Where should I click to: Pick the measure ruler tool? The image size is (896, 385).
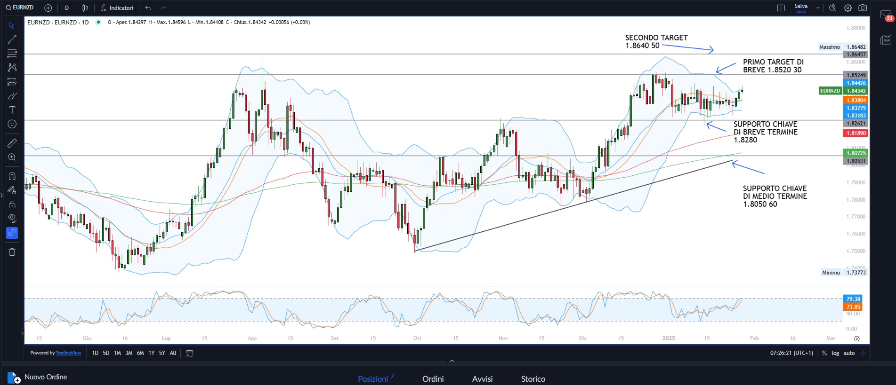(x=12, y=143)
